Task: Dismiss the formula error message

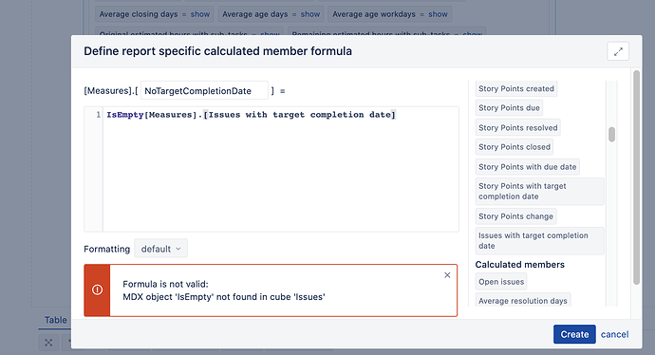Action: click(x=447, y=275)
